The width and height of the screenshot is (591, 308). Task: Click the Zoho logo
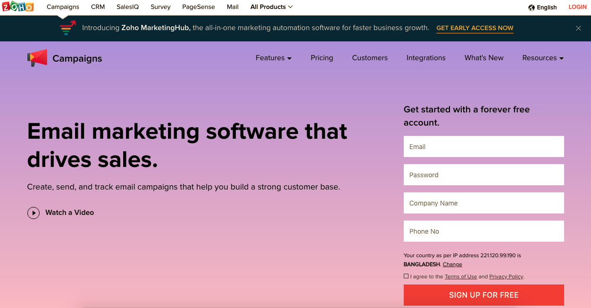[x=18, y=7]
